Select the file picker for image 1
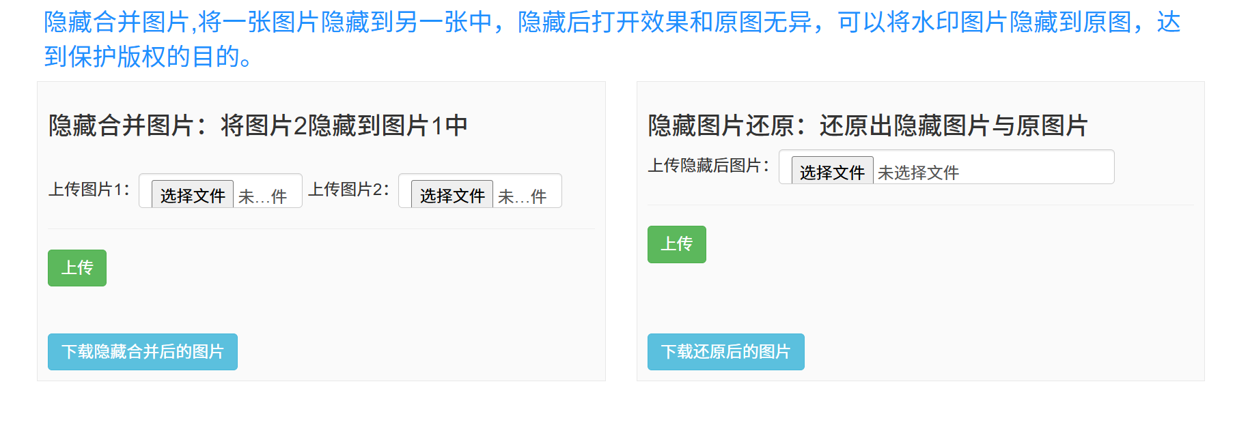This screenshot has height=431, width=1235. pos(193,194)
